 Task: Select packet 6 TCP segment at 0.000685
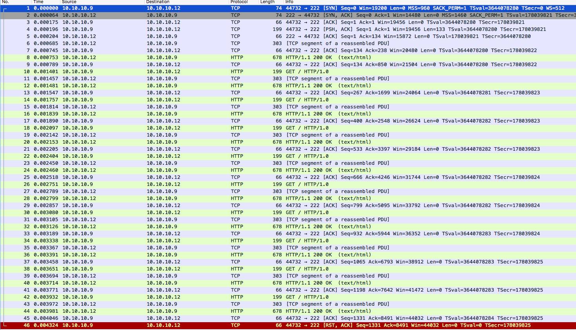[288, 43]
